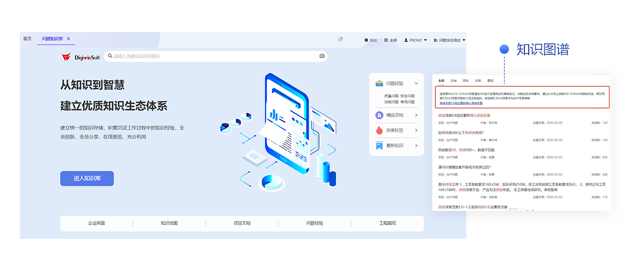Select the 文档 tab in results
This screenshot has height=257, width=631.
[x=453, y=81]
